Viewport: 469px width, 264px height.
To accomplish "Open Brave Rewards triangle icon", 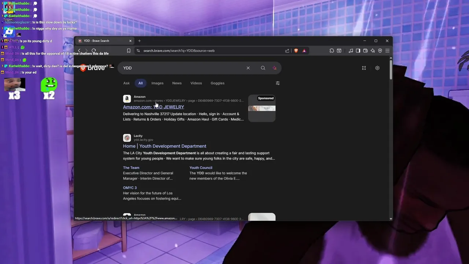I will click(304, 51).
